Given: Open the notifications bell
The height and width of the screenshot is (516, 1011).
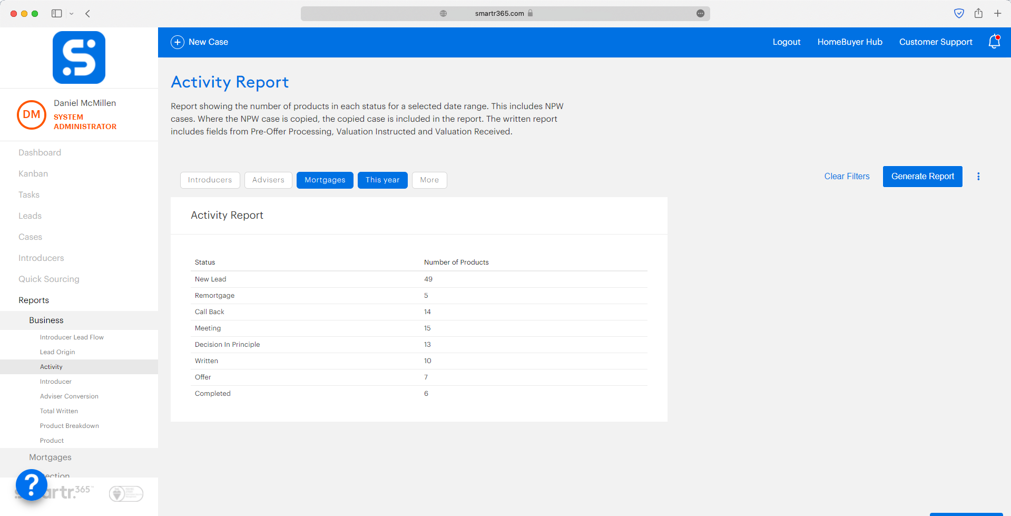Looking at the screenshot, I should point(994,42).
